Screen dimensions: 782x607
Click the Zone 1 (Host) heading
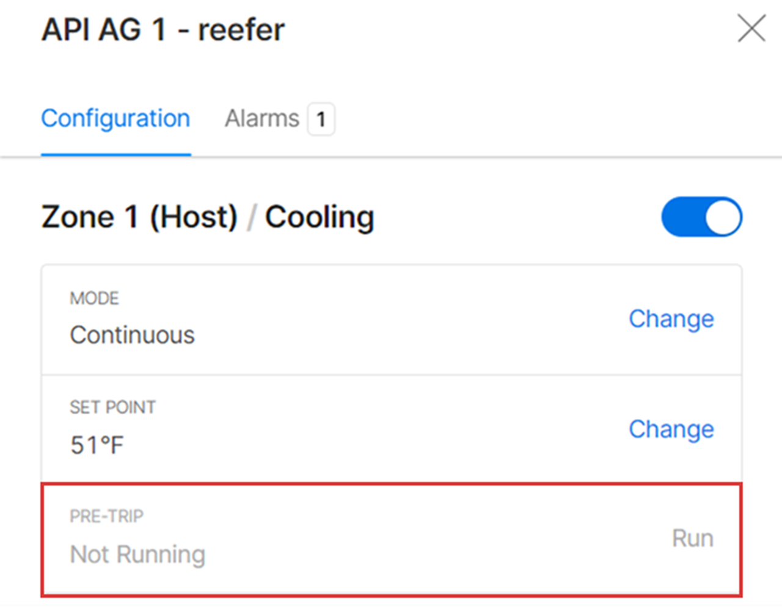click(x=139, y=217)
